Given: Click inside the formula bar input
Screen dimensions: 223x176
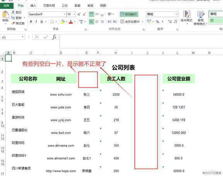Looking at the screenshot, I should click(x=141, y=41).
